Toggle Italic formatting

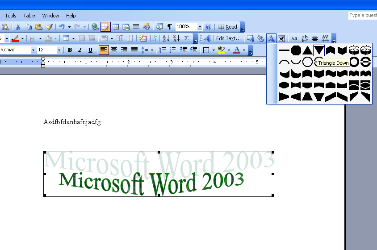tap(80, 50)
